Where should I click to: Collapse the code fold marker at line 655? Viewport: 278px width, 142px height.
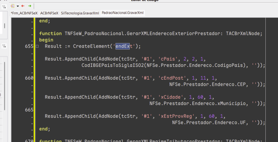[37, 46]
